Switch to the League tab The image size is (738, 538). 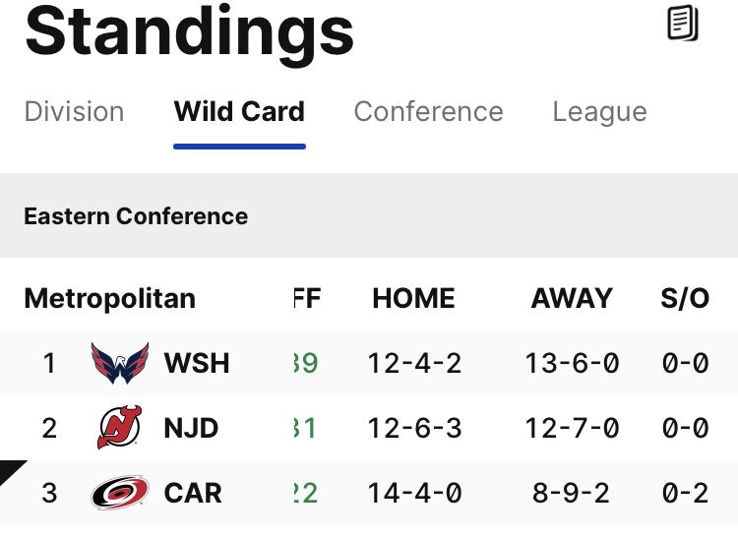point(599,113)
